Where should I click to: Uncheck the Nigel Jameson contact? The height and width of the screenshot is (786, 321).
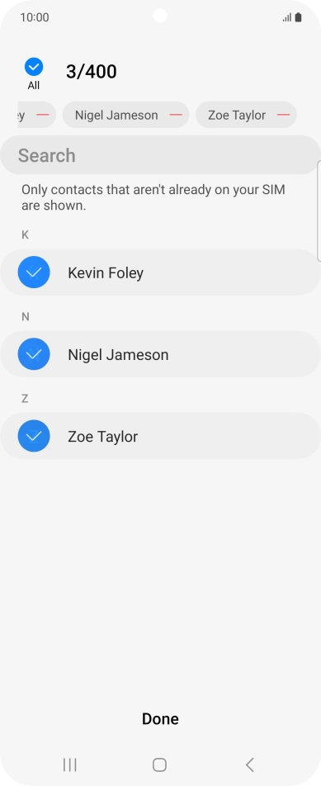[34, 354]
